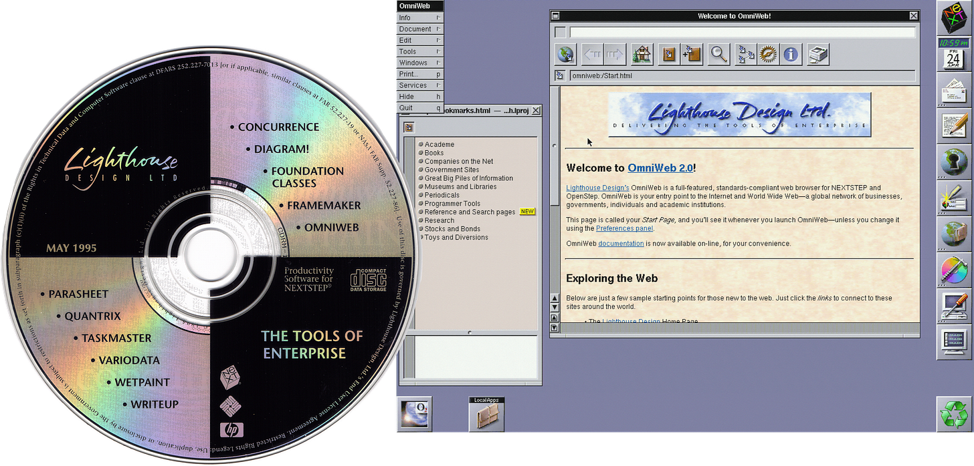Image resolution: width=974 pixels, height=466 pixels.
Task: Click the globe Open Location toolbar icon
Action: tap(565, 54)
